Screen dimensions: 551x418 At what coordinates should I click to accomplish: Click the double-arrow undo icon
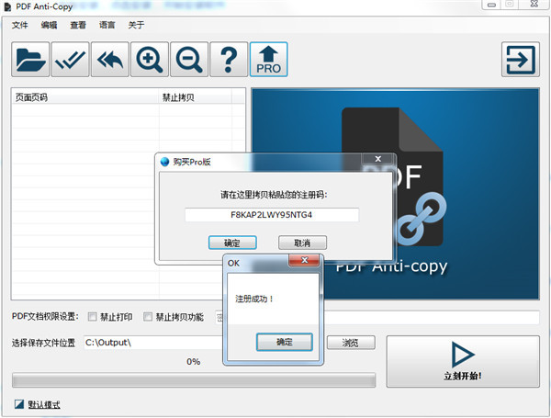click(110, 59)
